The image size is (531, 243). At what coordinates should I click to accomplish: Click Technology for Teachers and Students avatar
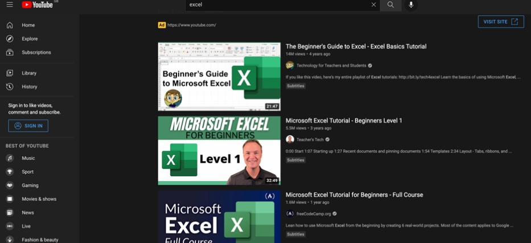click(290, 65)
